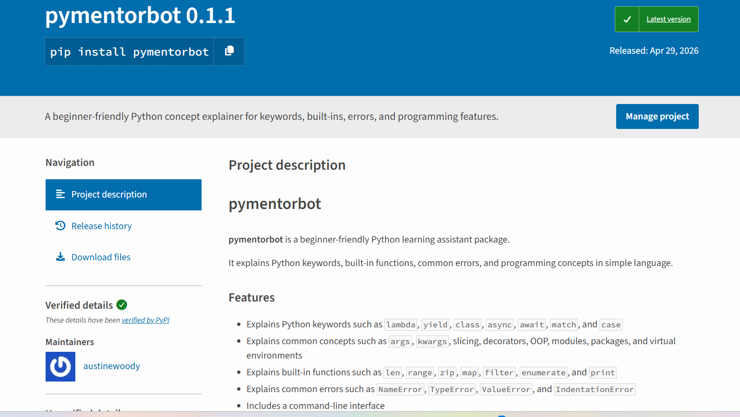Click the Download files arrow icon
This screenshot has height=417, width=740.
[60, 256]
